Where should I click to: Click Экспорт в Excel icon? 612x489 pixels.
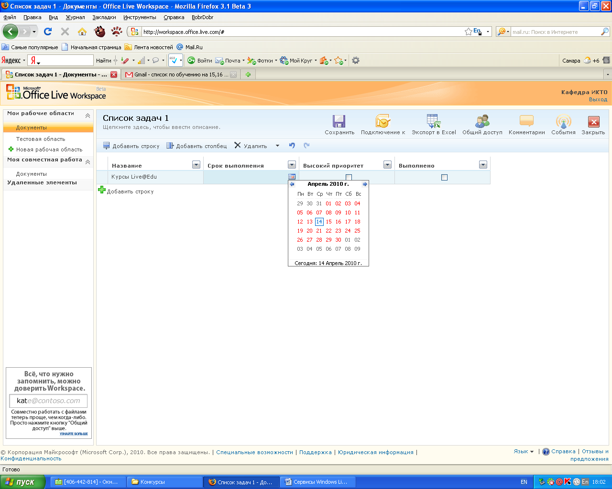[434, 121]
